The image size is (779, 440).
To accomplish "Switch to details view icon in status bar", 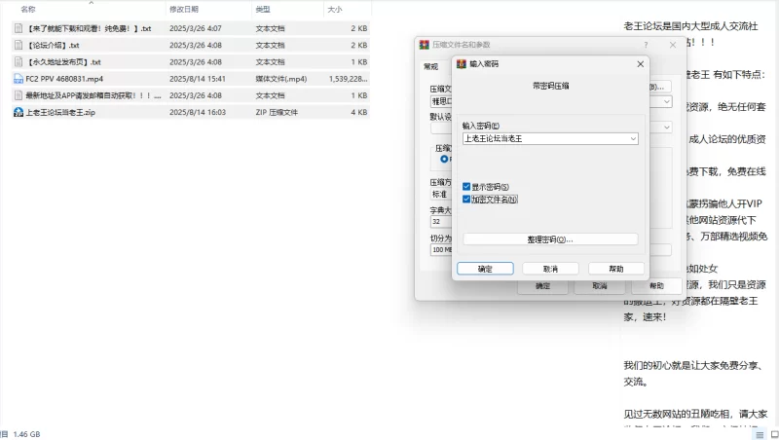I will (x=760, y=435).
